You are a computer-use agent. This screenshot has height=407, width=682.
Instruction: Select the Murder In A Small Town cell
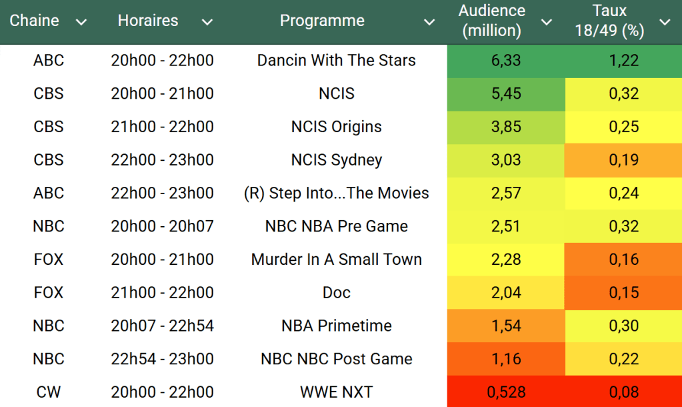click(336, 260)
